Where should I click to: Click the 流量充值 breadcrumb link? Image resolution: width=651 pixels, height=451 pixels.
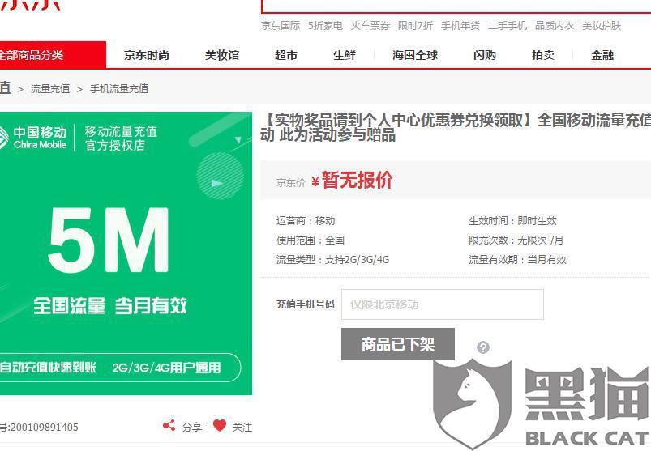(x=50, y=89)
